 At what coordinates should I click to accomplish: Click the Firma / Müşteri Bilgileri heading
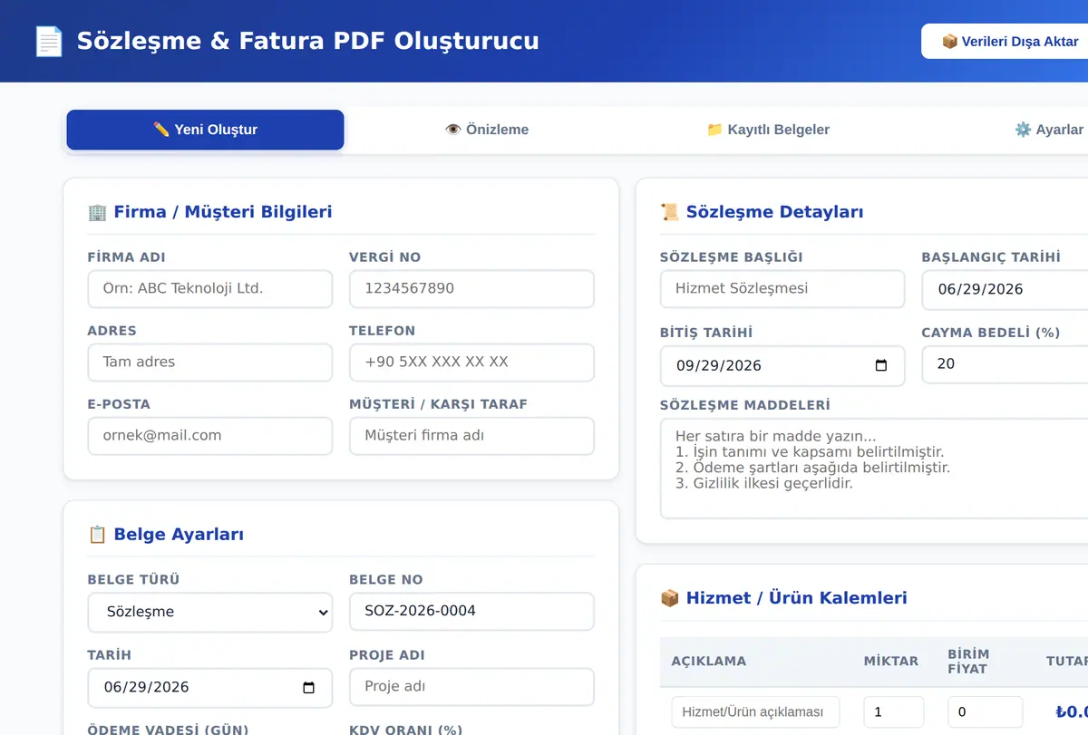(223, 212)
